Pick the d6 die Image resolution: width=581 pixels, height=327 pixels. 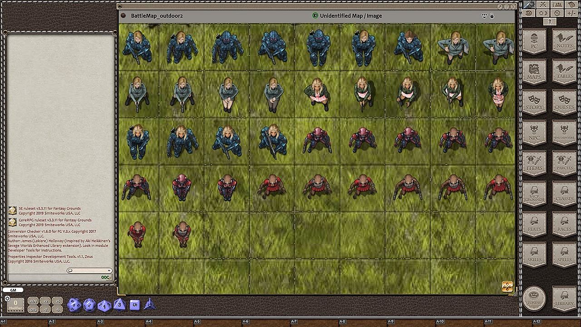[134, 305]
